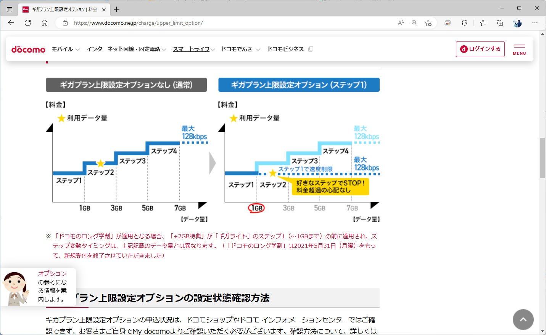Open the Favorites list icon
The width and height of the screenshot is (546, 335).
(x=483, y=23)
